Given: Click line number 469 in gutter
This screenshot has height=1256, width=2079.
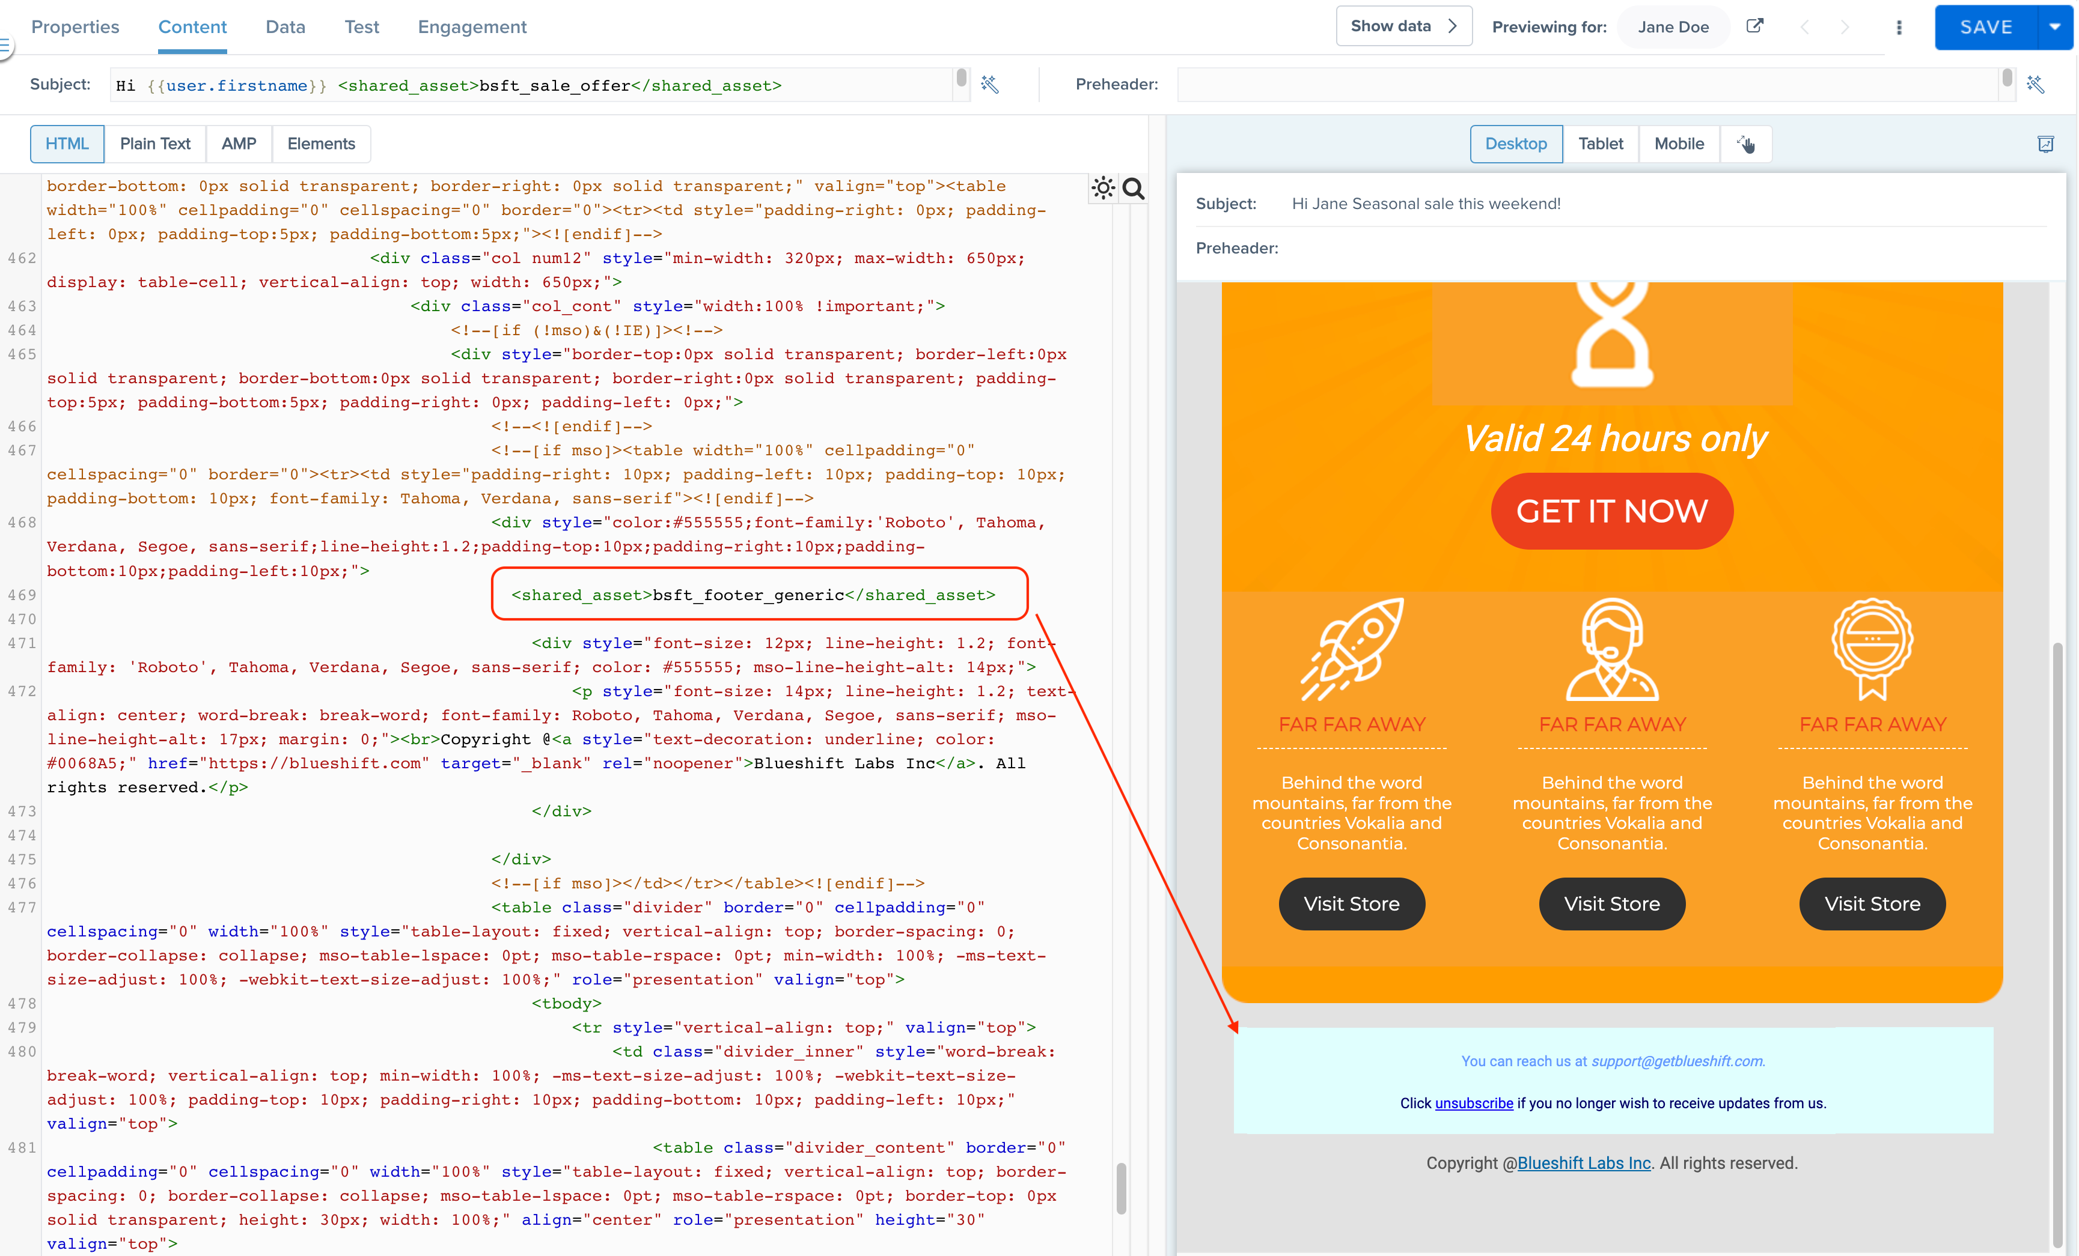Looking at the screenshot, I should tap(22, 595).
